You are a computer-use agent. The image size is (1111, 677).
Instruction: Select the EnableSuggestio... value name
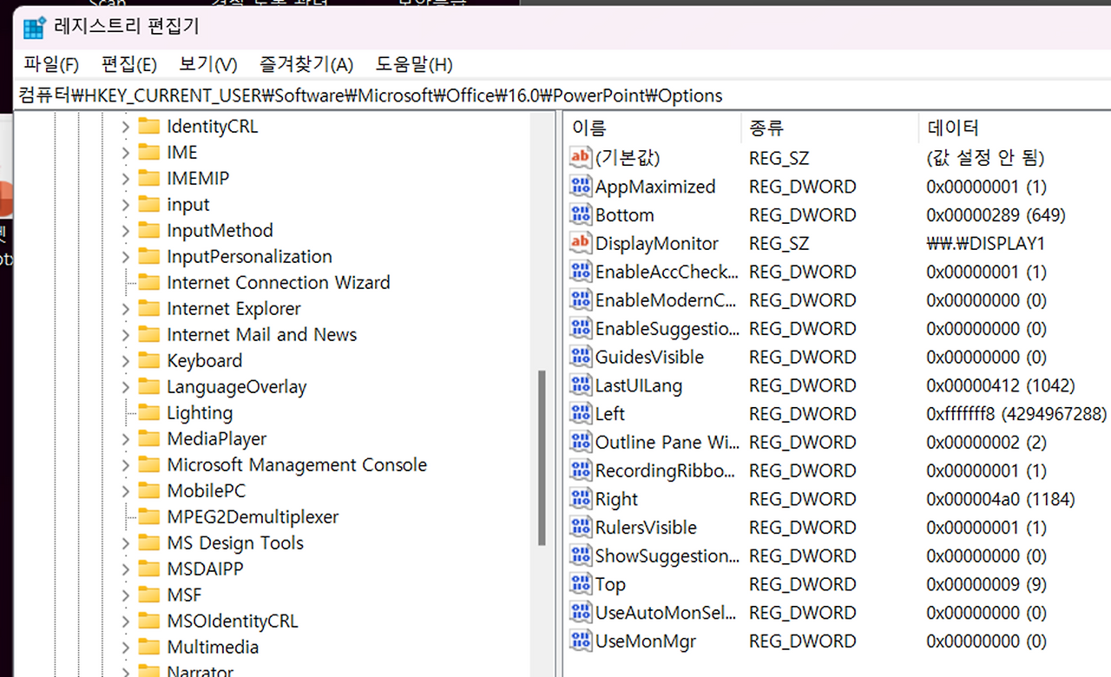(x=667, y=329)
